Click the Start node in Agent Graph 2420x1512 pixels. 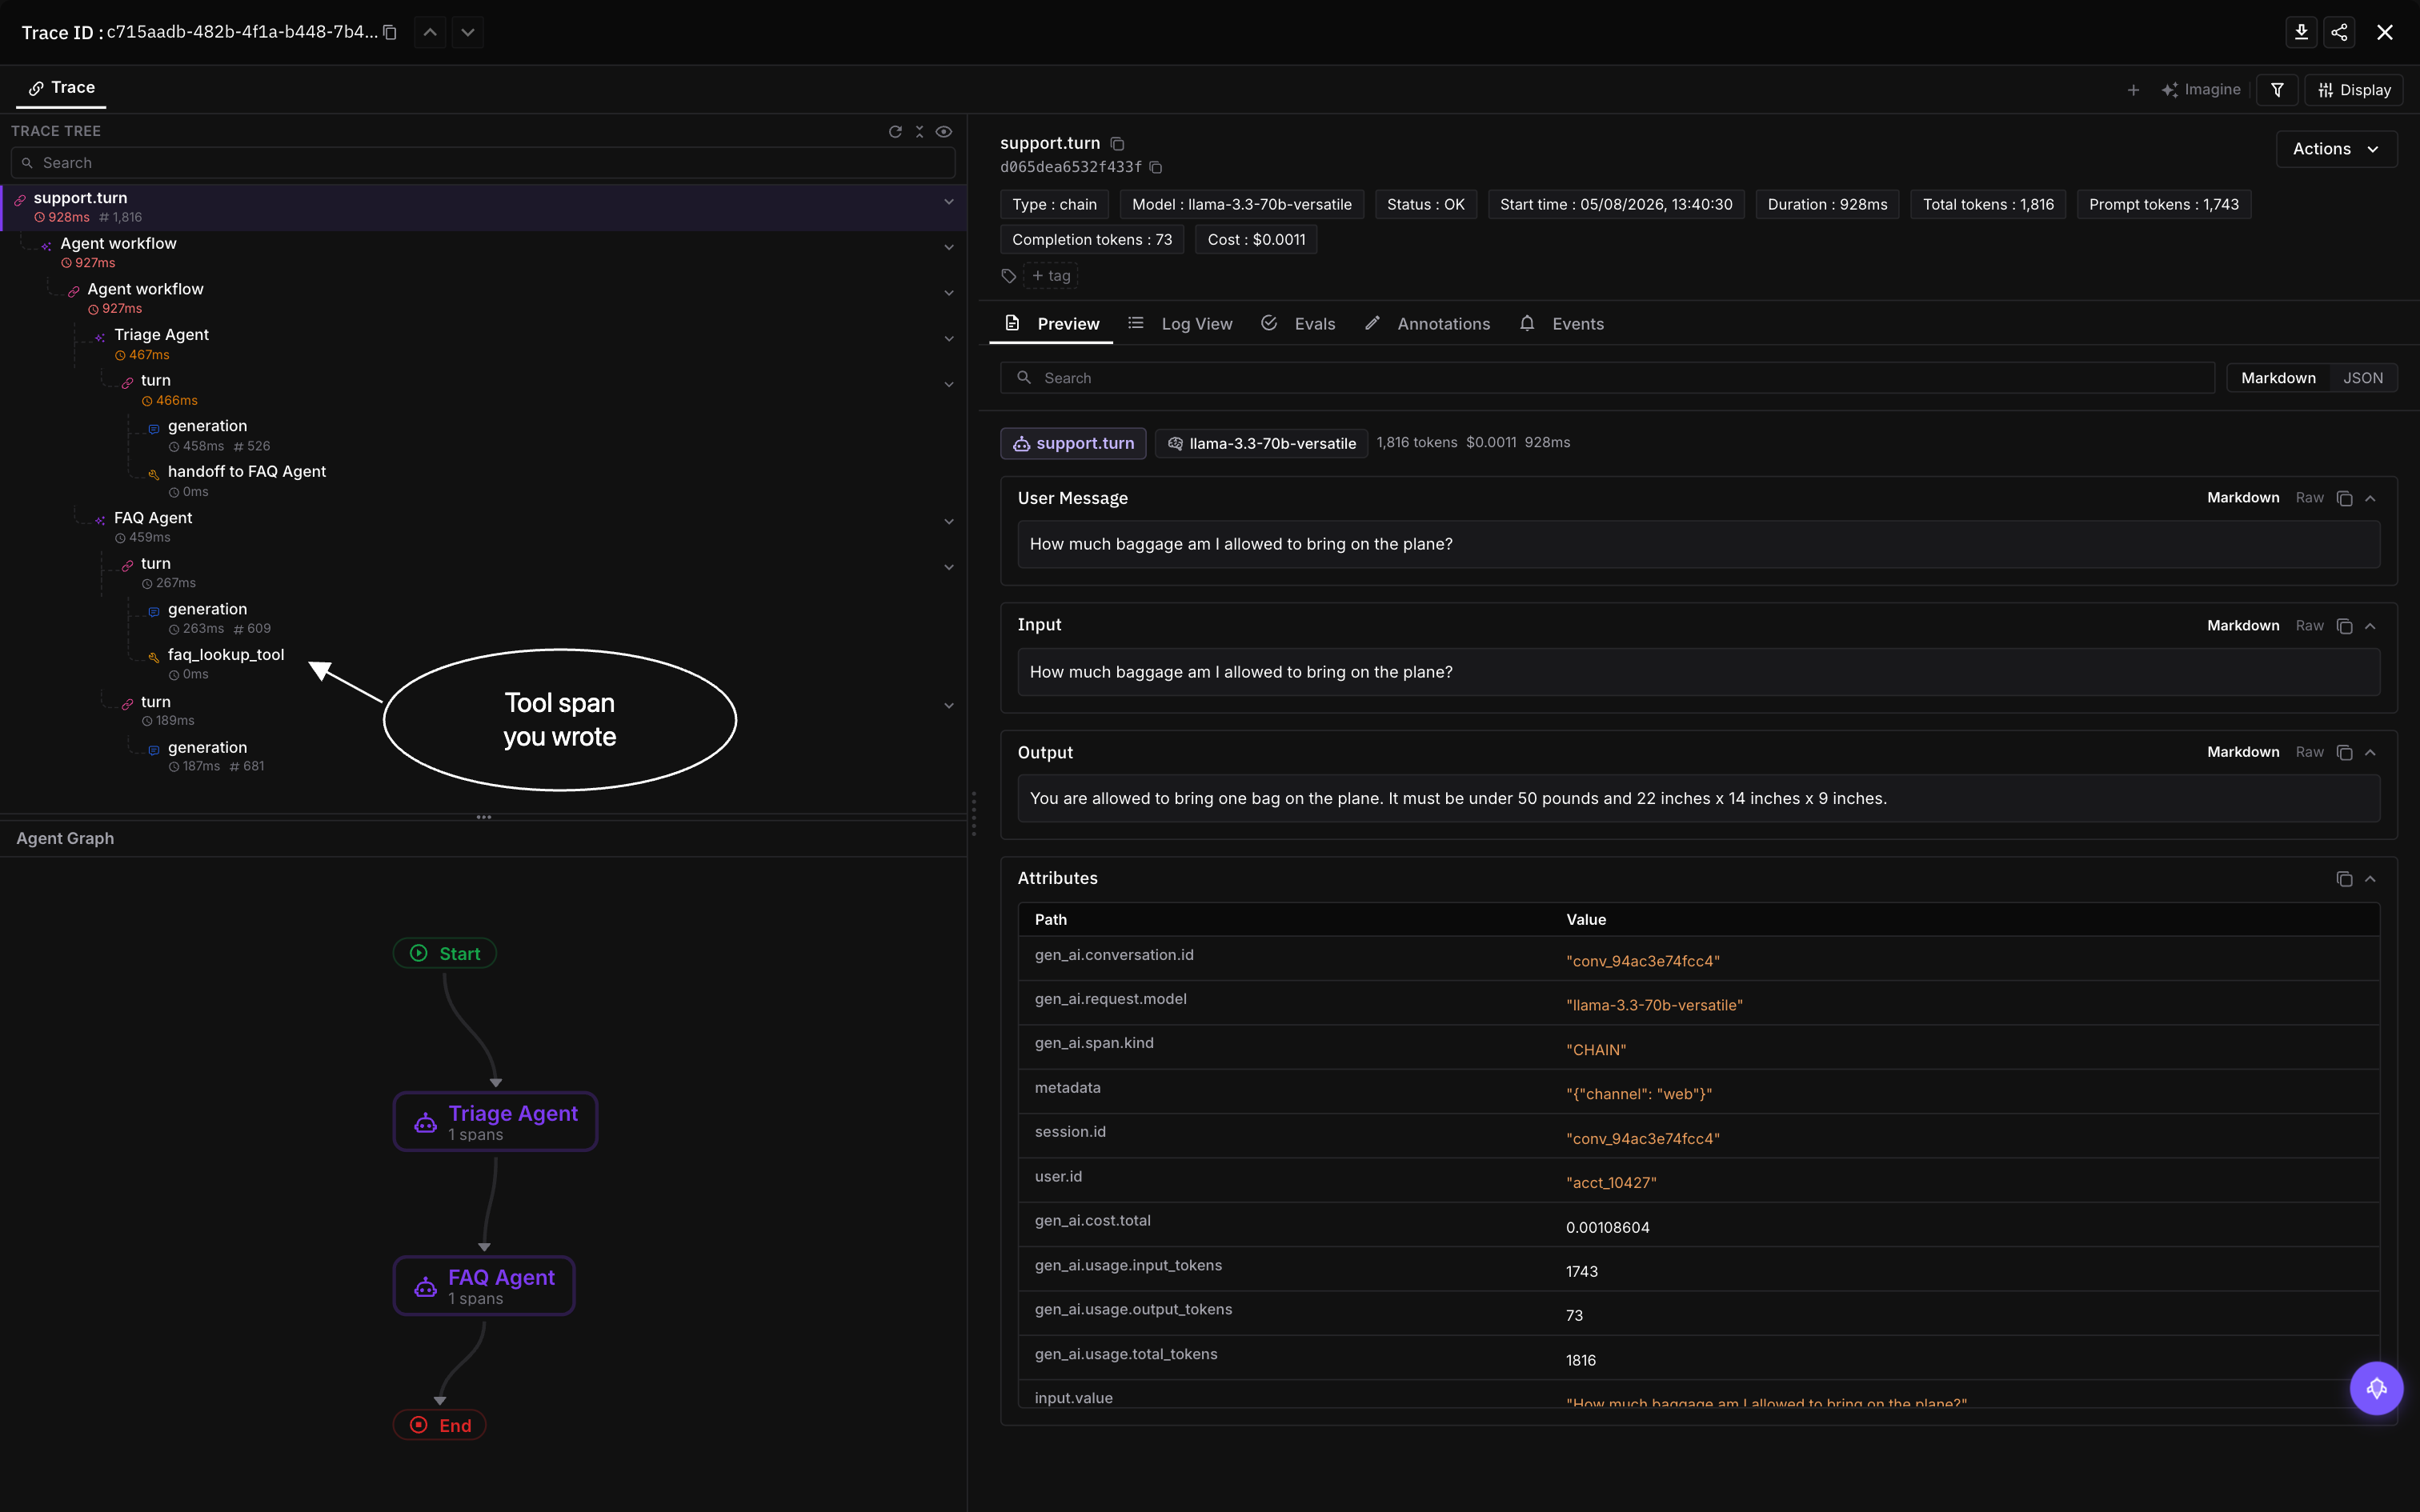(445, 953)
